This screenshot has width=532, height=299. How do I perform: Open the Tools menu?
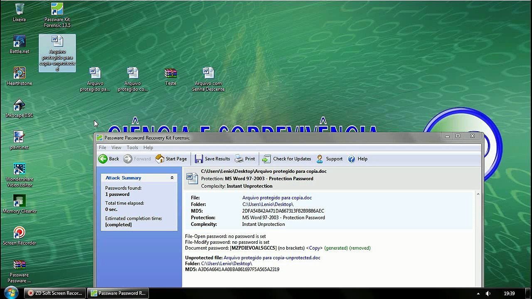[x=132, y=147]
